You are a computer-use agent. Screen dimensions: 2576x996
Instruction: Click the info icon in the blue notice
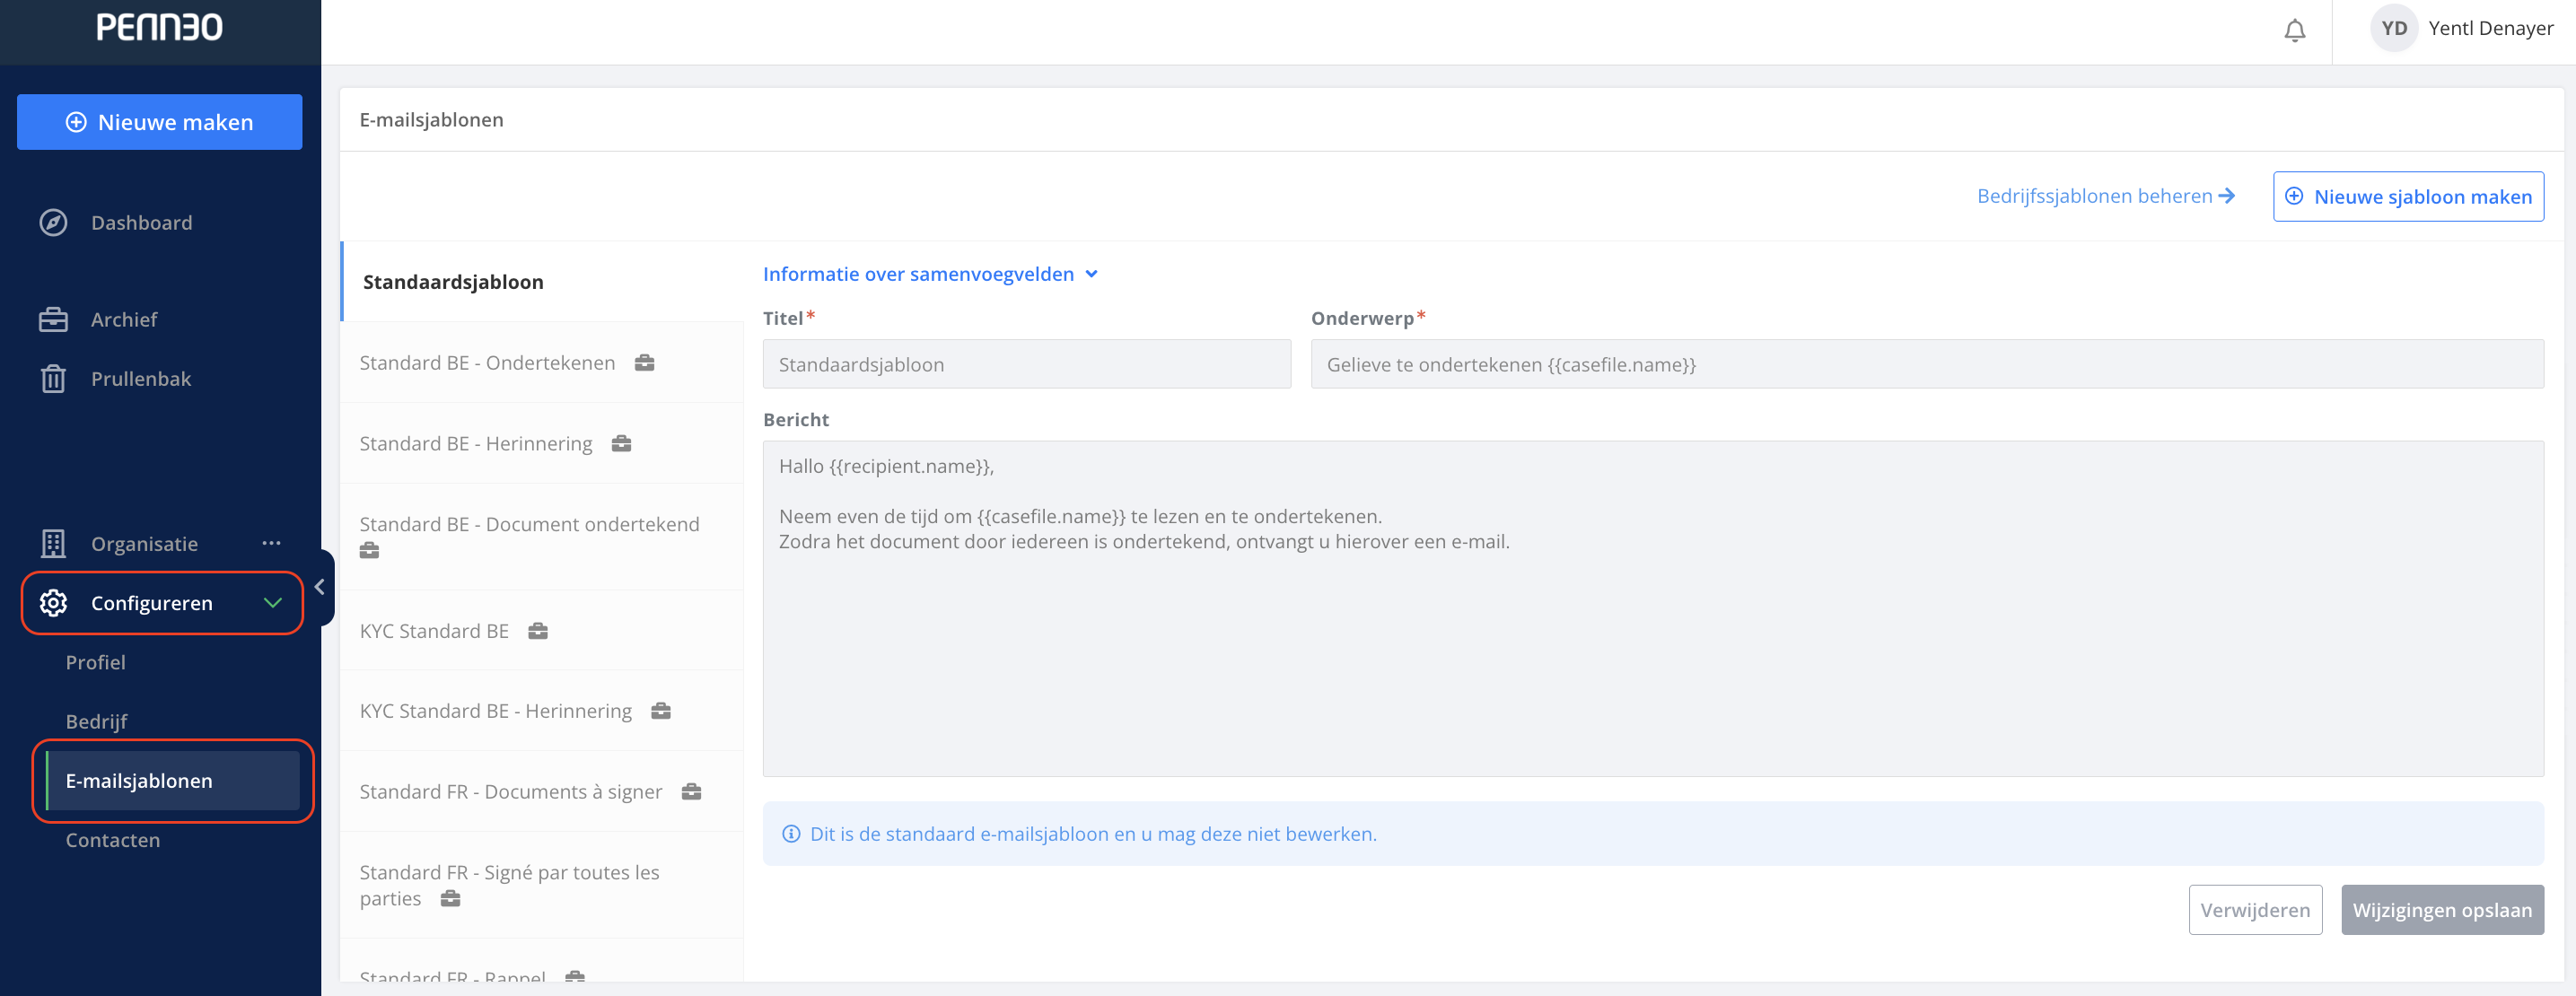tap(791, 834)
